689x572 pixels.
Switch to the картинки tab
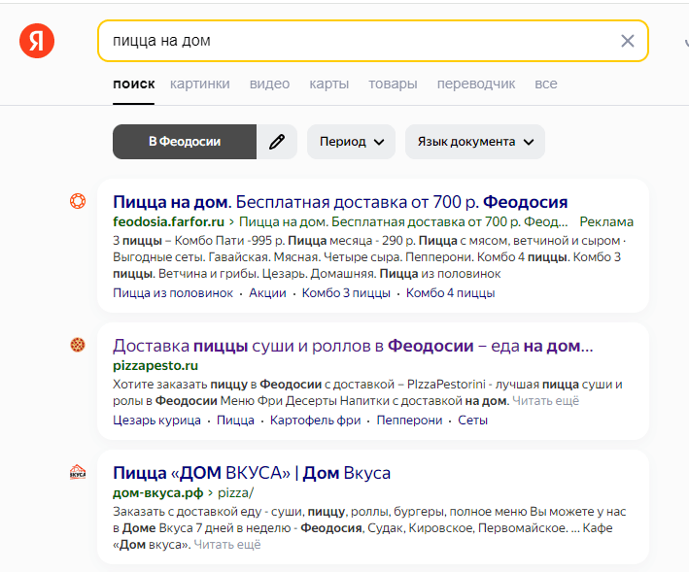pyautogui.click(x=200, y=84)
